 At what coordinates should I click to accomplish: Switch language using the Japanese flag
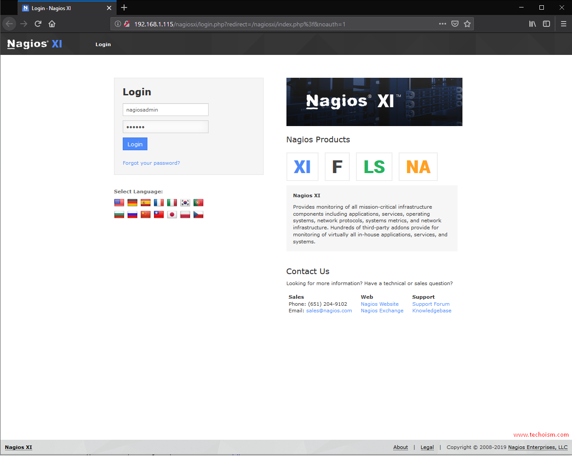(x=172, y=214)
